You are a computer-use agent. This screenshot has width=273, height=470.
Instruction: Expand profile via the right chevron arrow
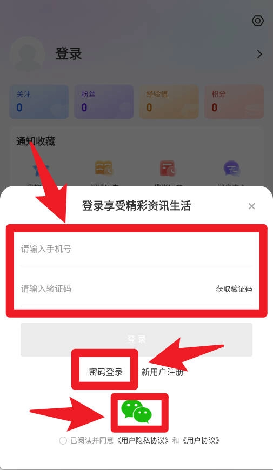point(259,54)
